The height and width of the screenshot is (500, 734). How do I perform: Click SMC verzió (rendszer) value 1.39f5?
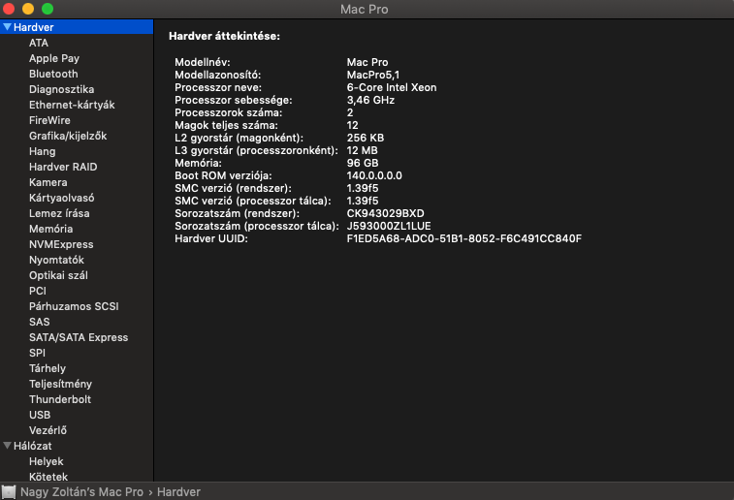pos(363,189)
